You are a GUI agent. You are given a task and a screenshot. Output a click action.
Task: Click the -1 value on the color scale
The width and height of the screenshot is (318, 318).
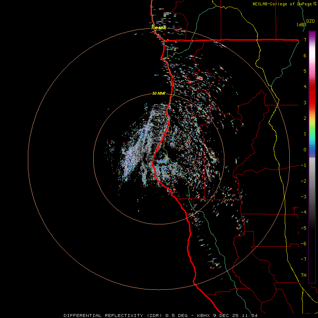(x=304, y=165)
